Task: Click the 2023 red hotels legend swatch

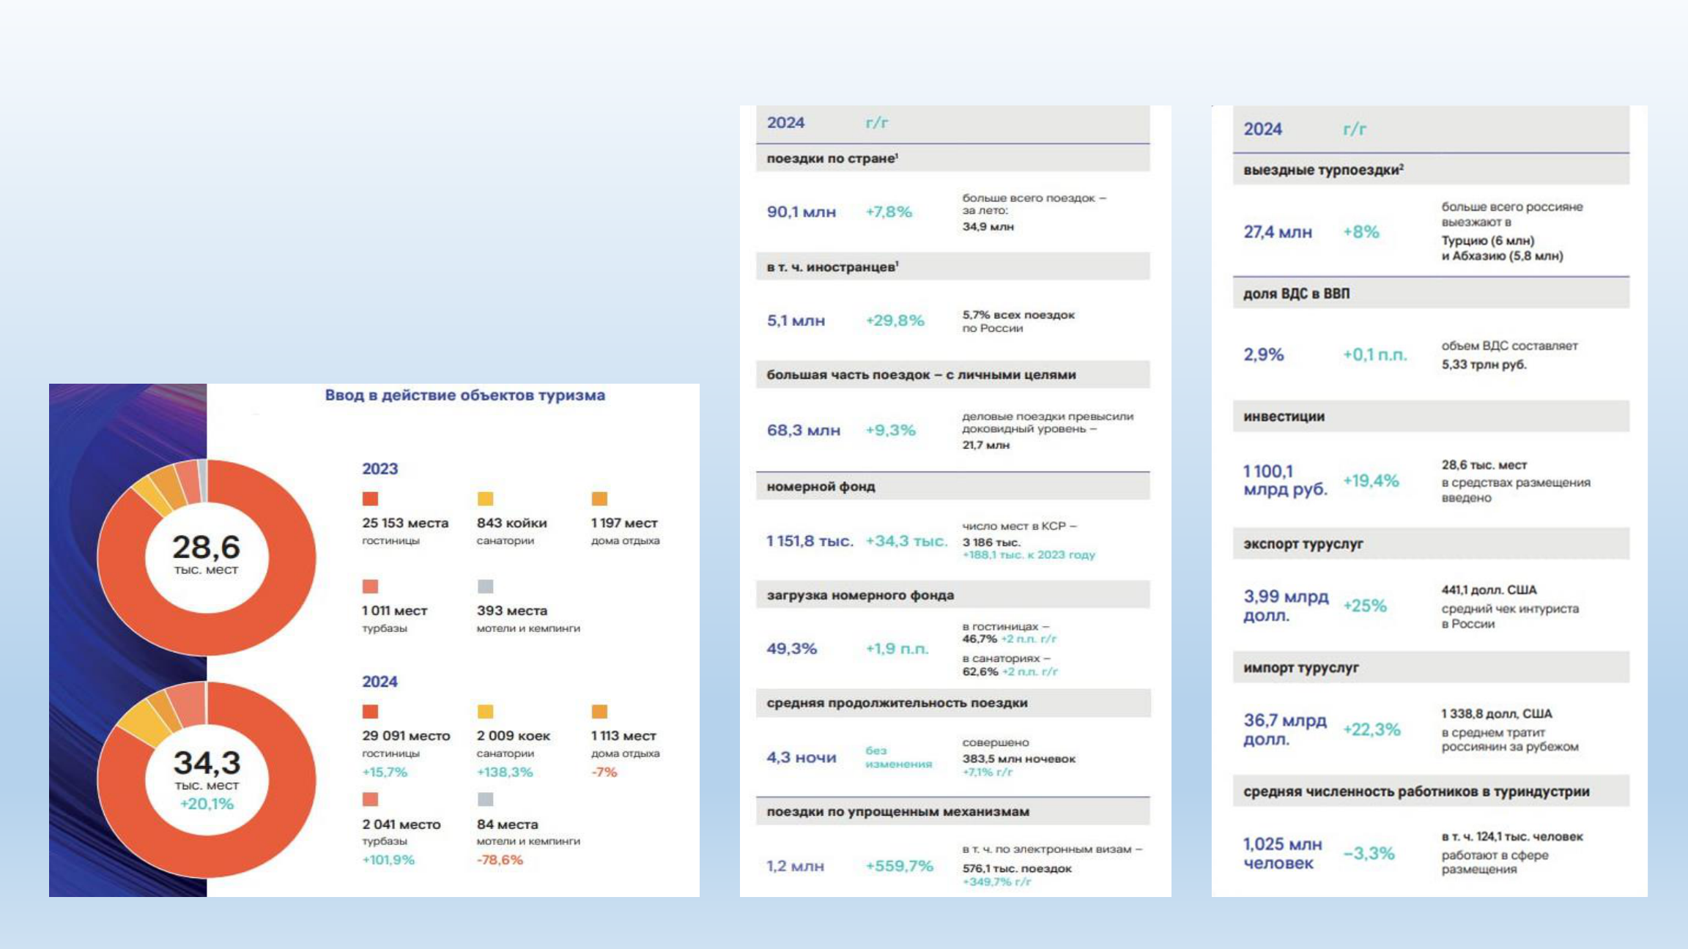Action: coord(370,499)
